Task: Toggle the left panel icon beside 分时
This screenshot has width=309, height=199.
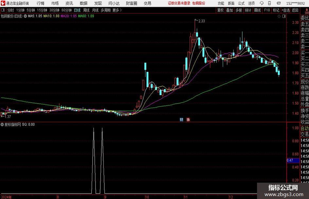Action: [x=3, y=10]
